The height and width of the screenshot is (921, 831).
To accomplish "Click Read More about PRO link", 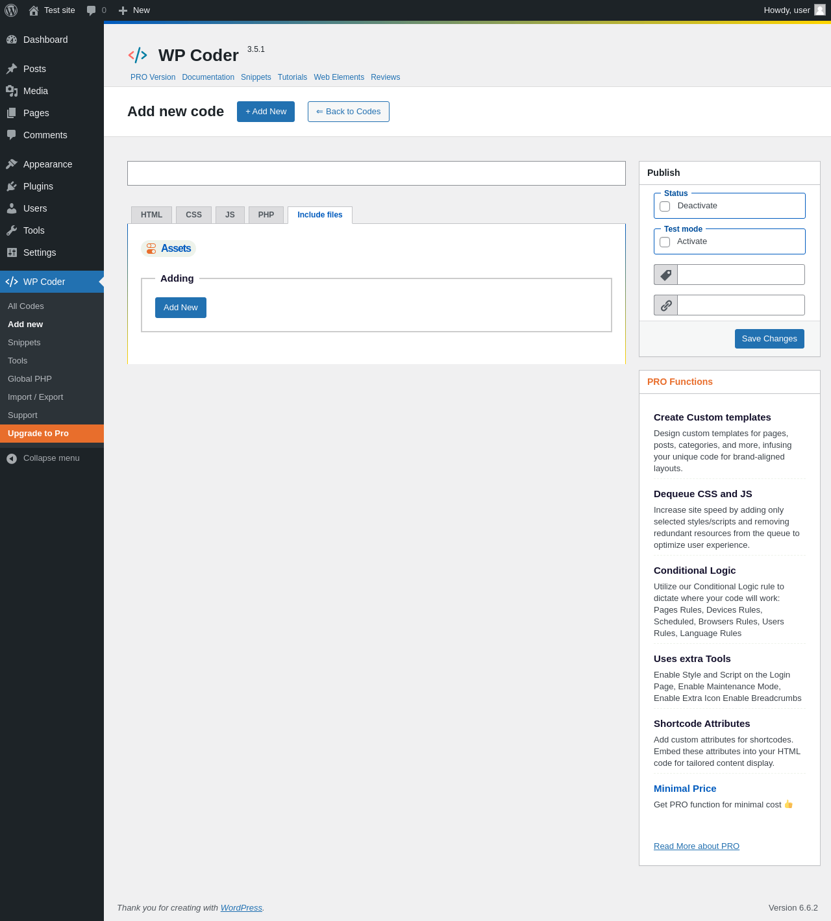I will pos(697,846).
